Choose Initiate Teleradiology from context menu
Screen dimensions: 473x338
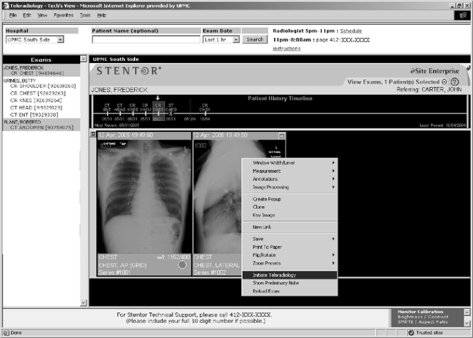click(x=290, y=275)
